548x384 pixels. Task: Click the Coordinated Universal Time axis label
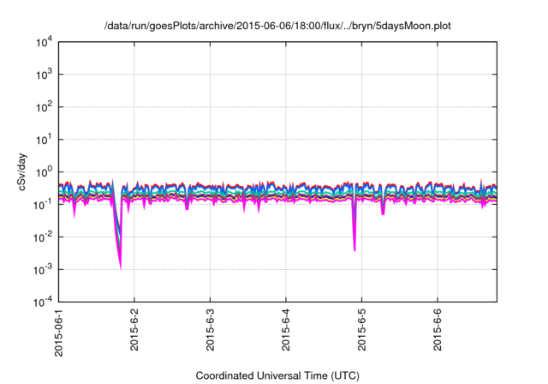pyautogui.click(x=277, y=375)
